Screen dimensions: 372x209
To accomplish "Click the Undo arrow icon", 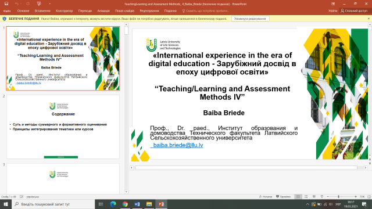I will click(16, 4).
